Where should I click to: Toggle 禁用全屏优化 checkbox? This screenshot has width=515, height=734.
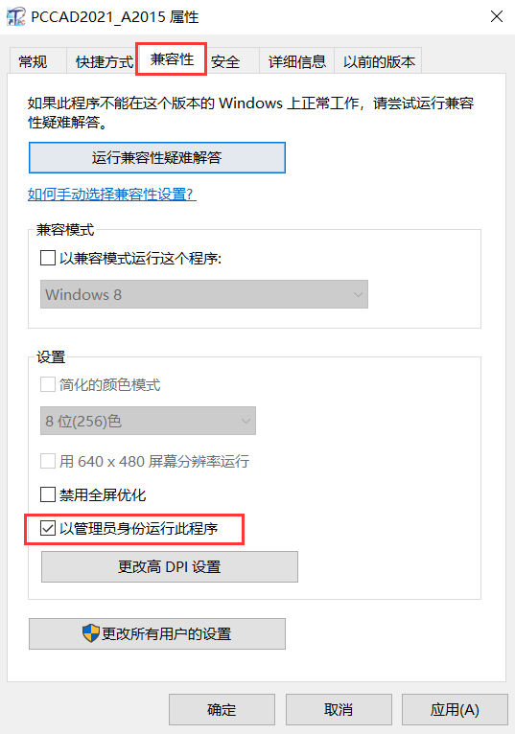tap(48, 494)
